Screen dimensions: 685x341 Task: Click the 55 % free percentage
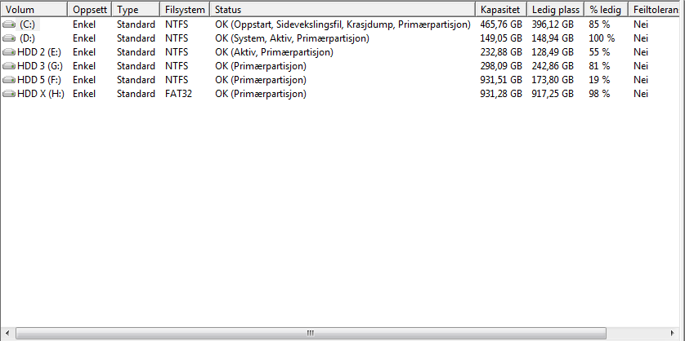tap(599, 52)
